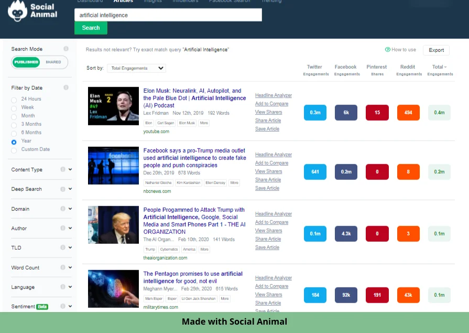Click Facebook 0.2m badge for nbcnews article
Image resolution: width=469 pixels, height=333 pixels.
pos(346,172)
